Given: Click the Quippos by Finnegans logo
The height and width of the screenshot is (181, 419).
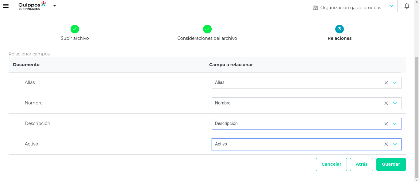Looking at the screenshot, I should (x=32, y=6).
